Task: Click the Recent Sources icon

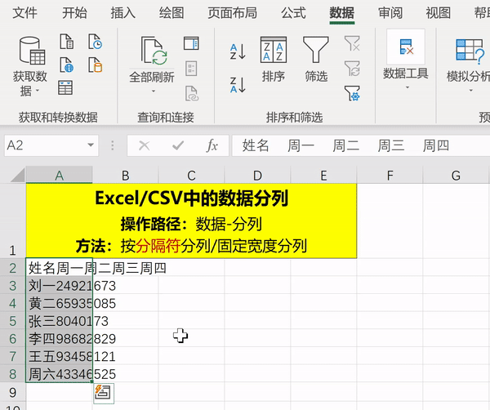Action: pyautogui.click(x=95, y=42)
